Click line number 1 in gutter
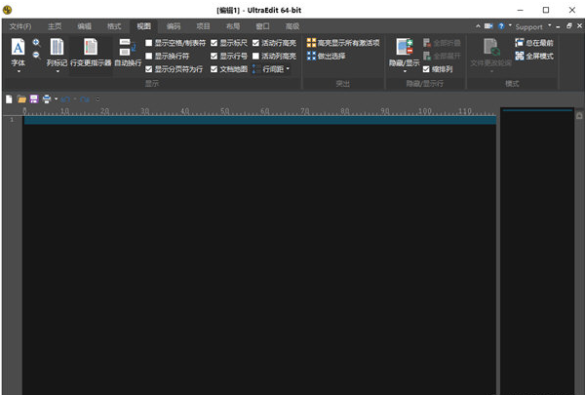The height and width of the screenshot is (395, 585). tap(12, 119)
